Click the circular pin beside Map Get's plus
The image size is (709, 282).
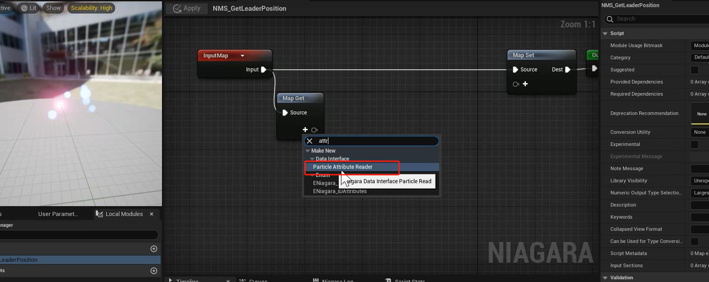314,130
